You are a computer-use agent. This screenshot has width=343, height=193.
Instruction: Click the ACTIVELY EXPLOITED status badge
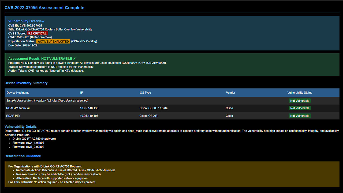pos(53,42)
